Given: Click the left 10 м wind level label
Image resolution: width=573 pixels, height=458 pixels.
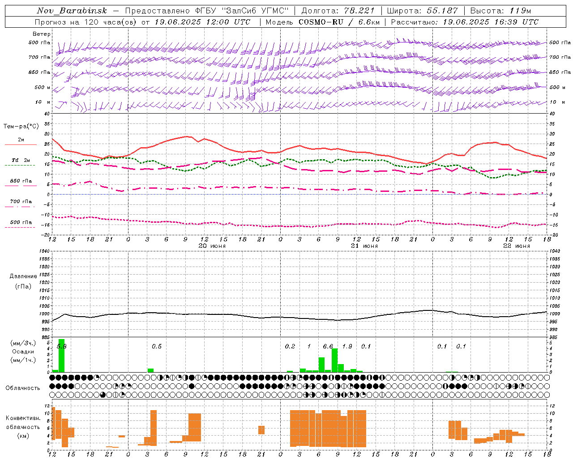Looking at the screenshot, I should point(43,102).
